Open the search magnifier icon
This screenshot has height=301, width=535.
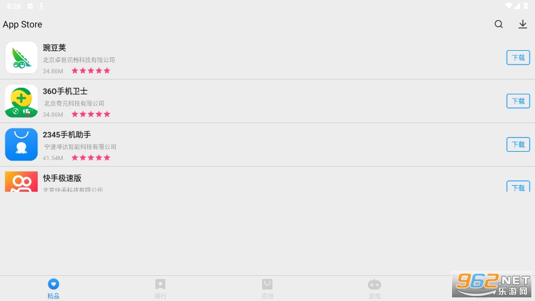coord(499,24)
